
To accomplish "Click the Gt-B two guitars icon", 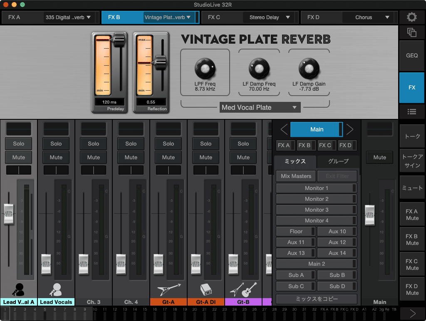I will click(243, 290).
